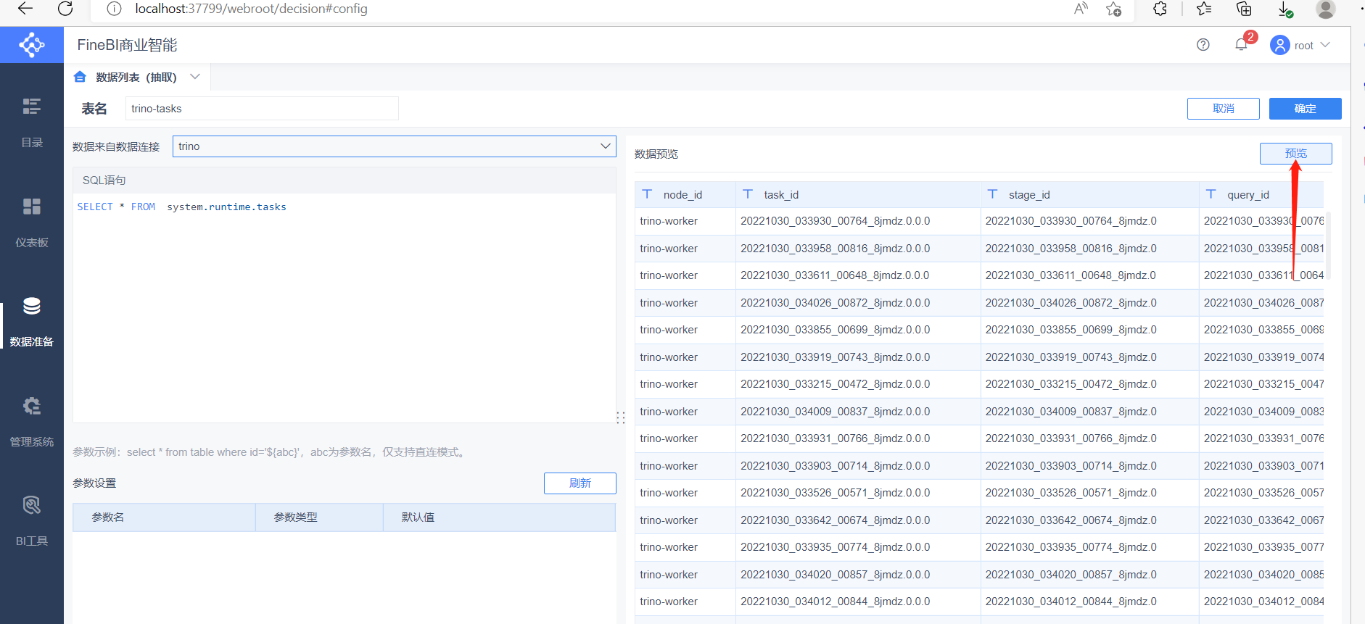The image size is (1365, 624).
Task: Select the 数据准备 data preparation icon
Action: 32,306
